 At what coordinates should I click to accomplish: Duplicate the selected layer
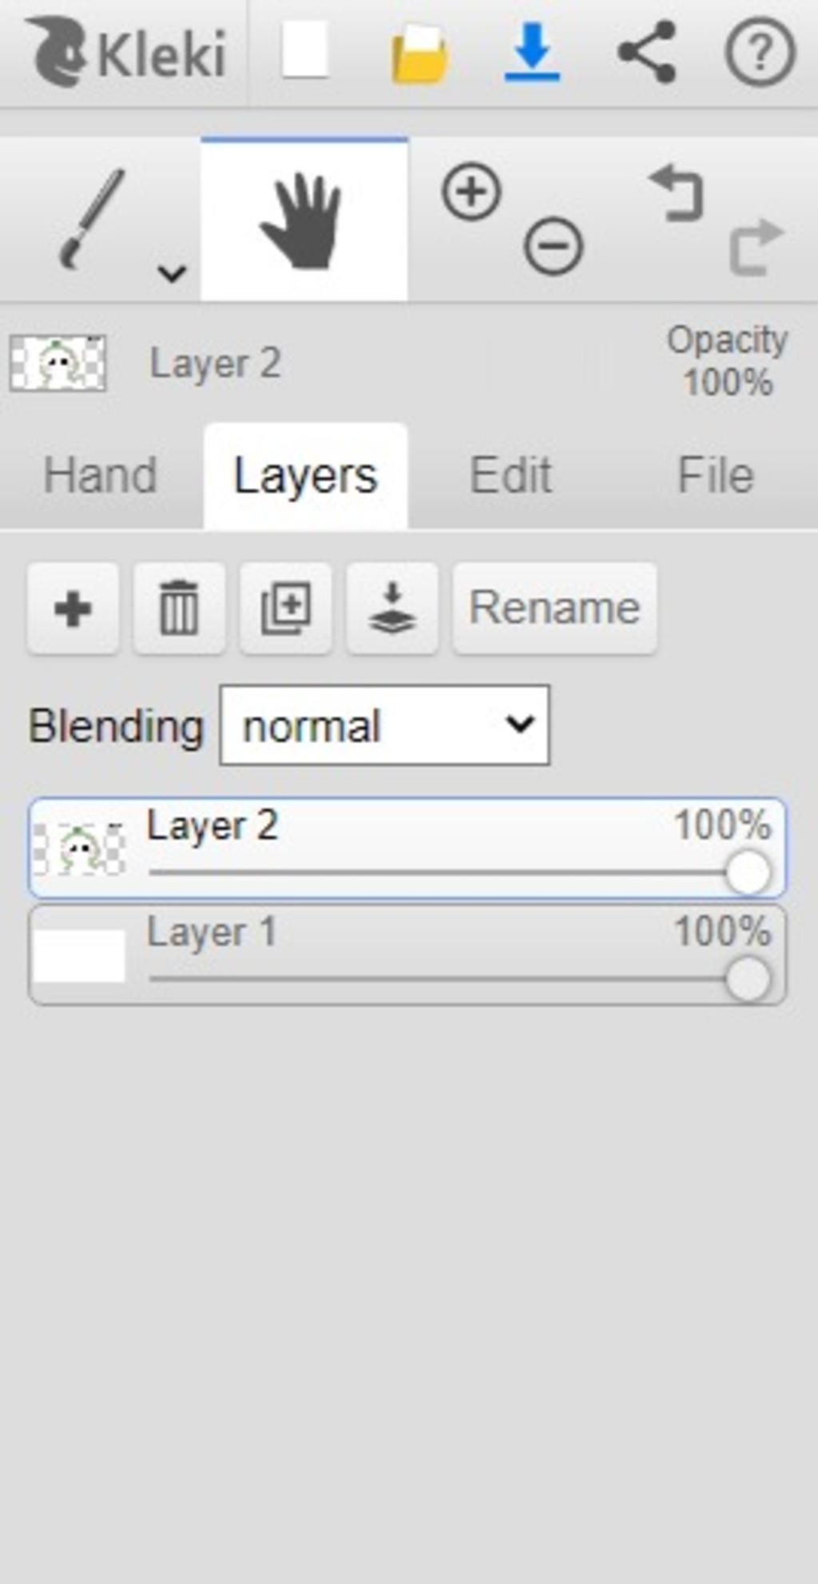(286, 609)
